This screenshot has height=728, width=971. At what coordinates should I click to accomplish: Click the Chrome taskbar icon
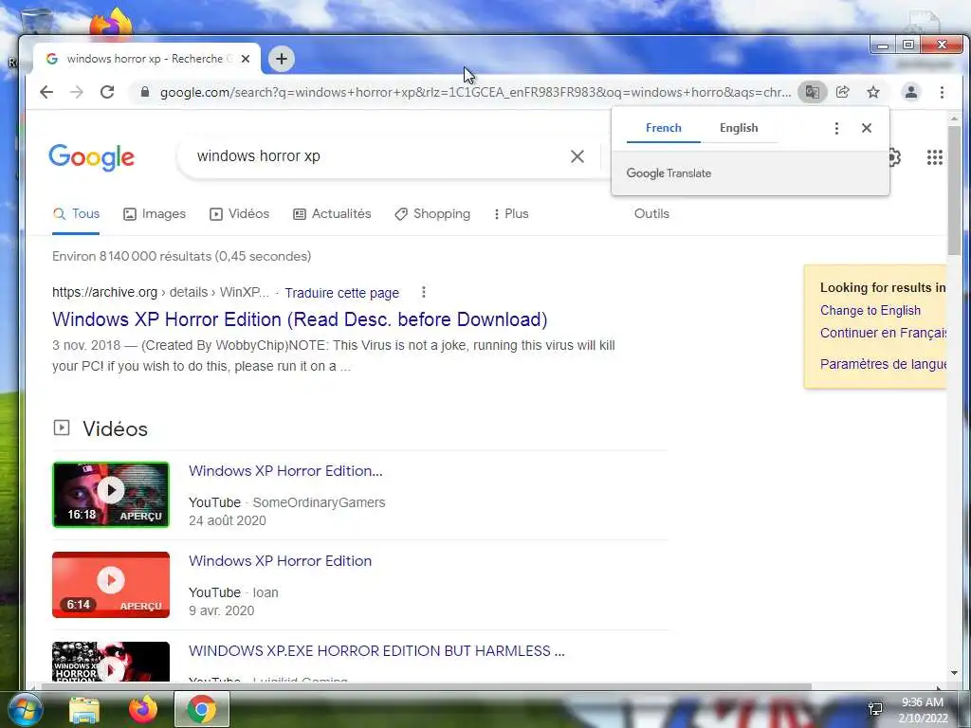[x=202, y=710]
